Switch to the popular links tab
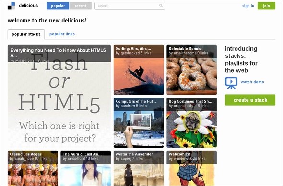The height and width of the screenshot is (186, 283). click(x=62, y=34)
